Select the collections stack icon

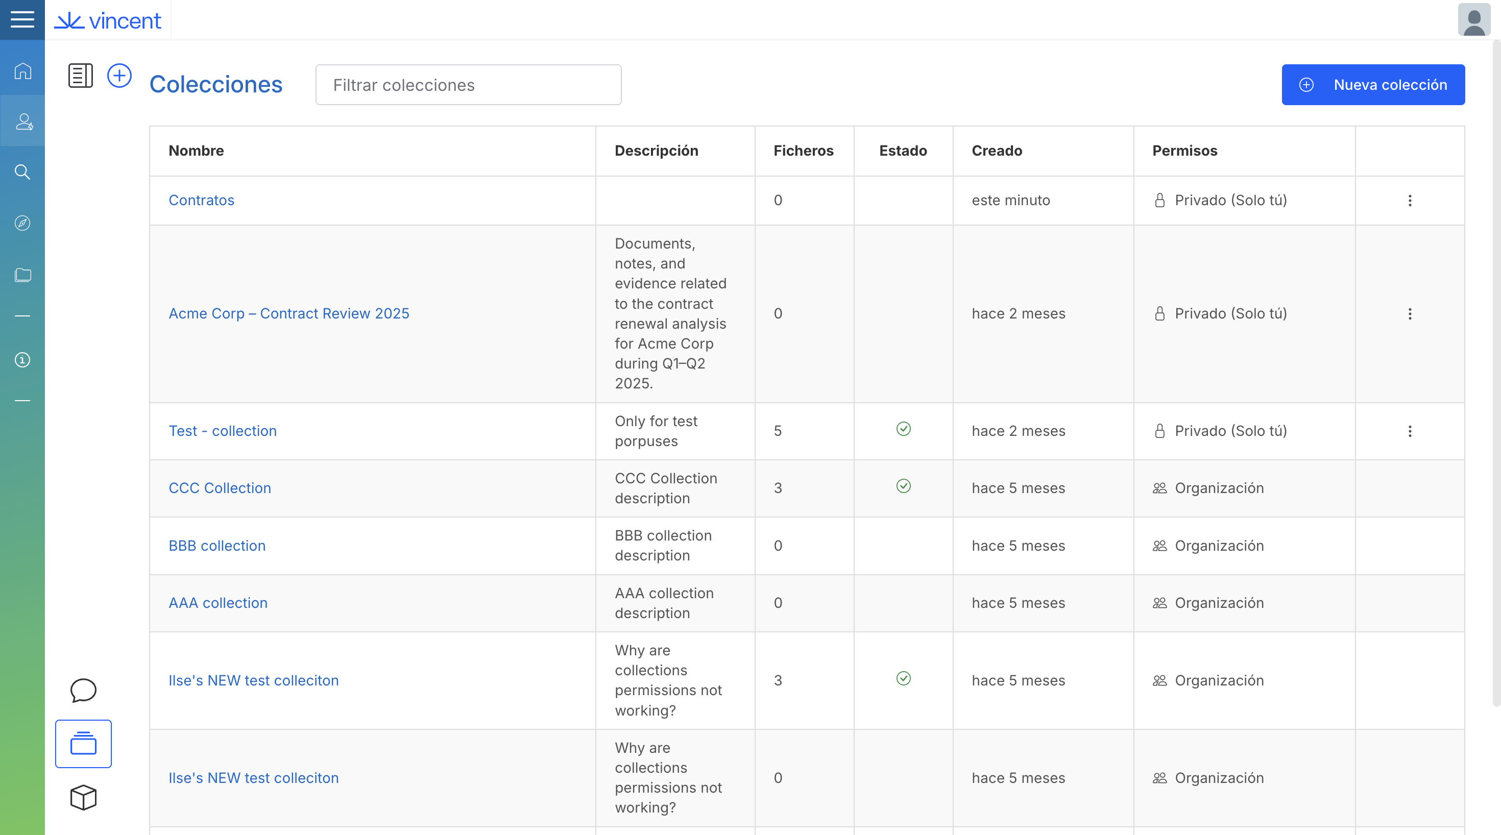pyautogui.click(x=83, y=744)
